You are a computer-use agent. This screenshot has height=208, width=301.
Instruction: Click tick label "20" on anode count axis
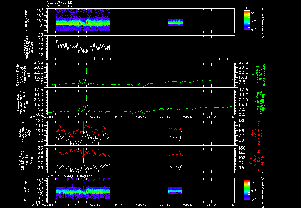(40, 45)
